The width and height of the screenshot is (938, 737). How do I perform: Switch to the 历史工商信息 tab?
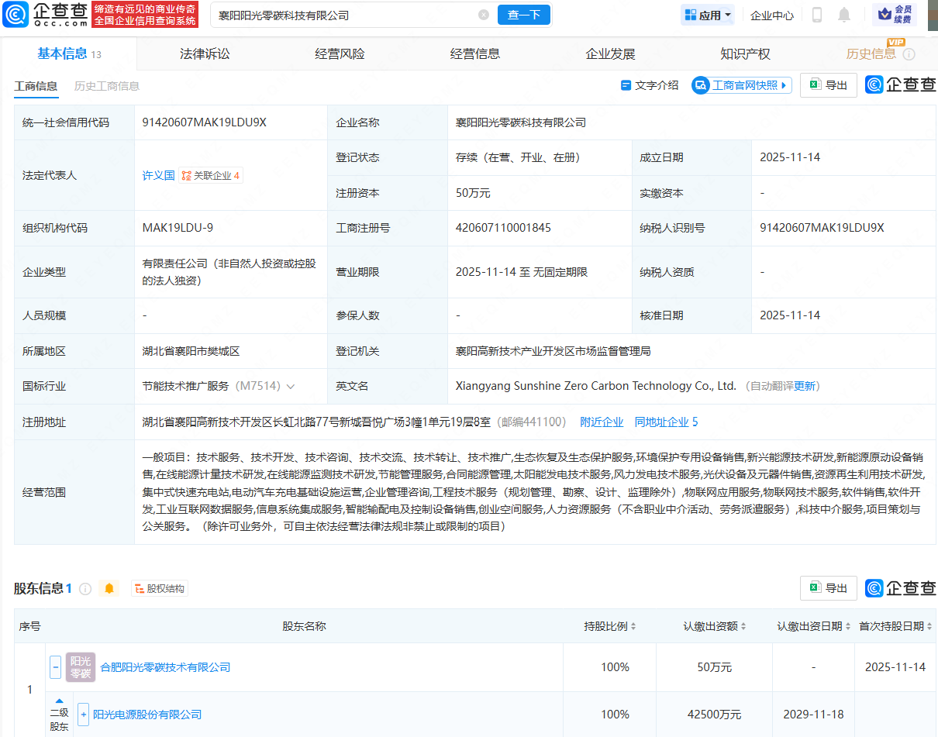pos(106,86)
